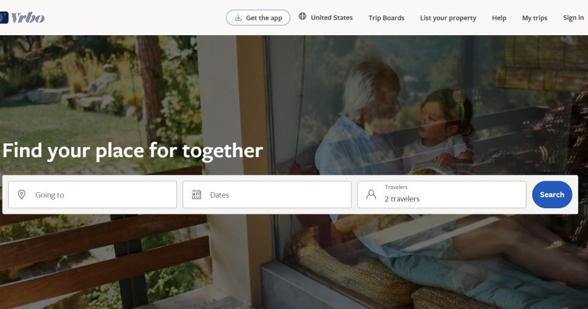The width and height of the screenshot is (588, 309).
Task: Expand the 2 travelers selector
Action: pos(442,195)
